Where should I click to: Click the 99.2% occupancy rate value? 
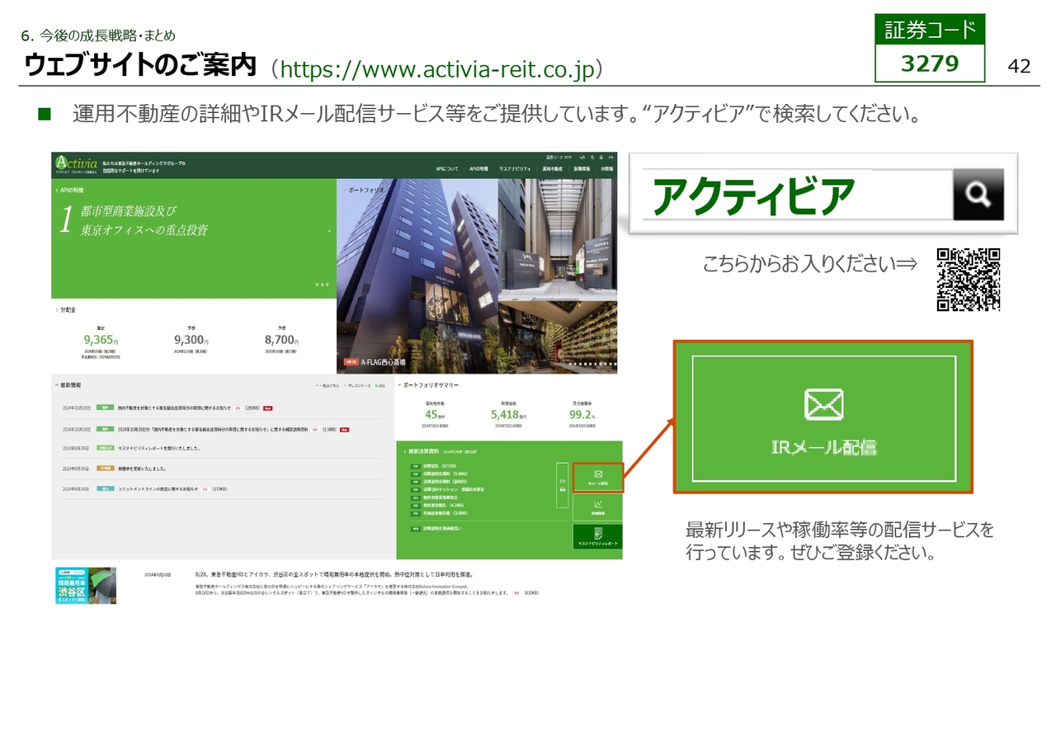[582, 415]
